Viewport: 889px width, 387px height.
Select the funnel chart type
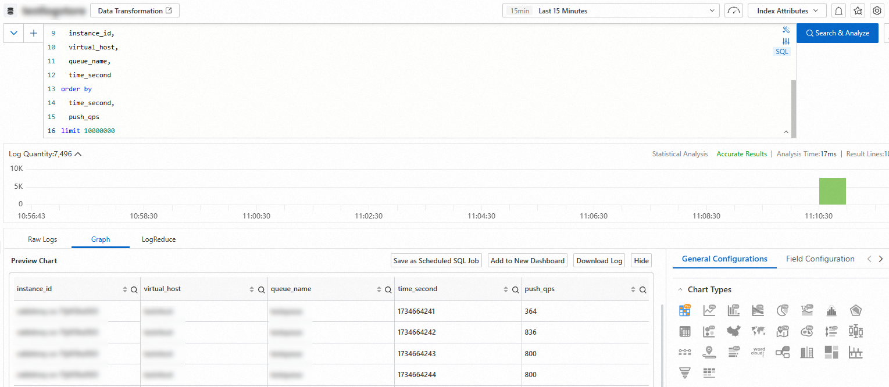pyautogui.click(x=685, y=373)
